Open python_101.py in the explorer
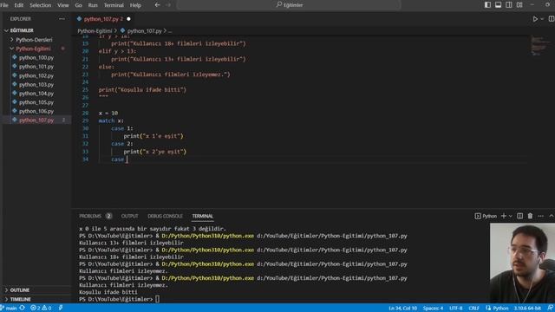This screenshot has height=312, width=555. click(x=36, y=67)
